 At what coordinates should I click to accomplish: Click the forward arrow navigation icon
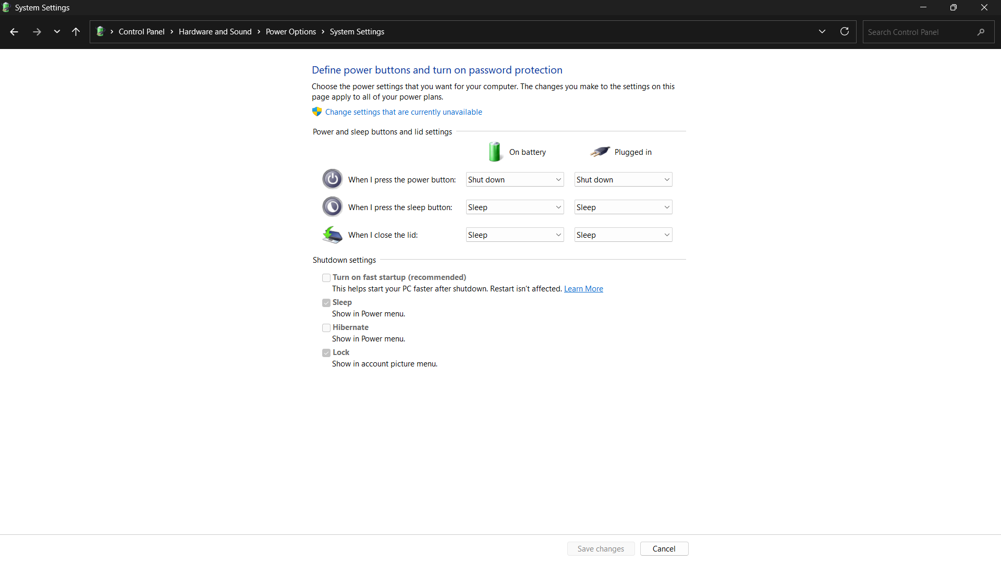click(x=36, y=32)
